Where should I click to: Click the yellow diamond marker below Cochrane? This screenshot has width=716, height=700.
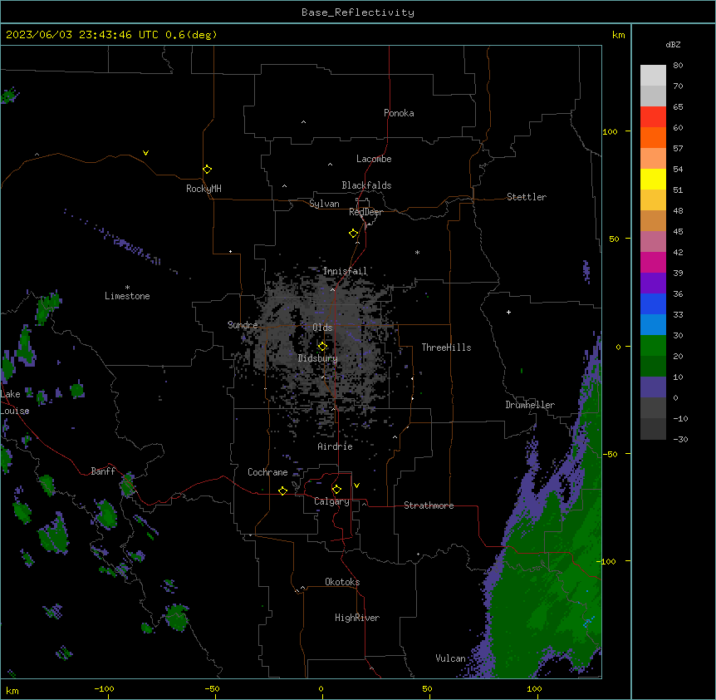pos(282,490)
